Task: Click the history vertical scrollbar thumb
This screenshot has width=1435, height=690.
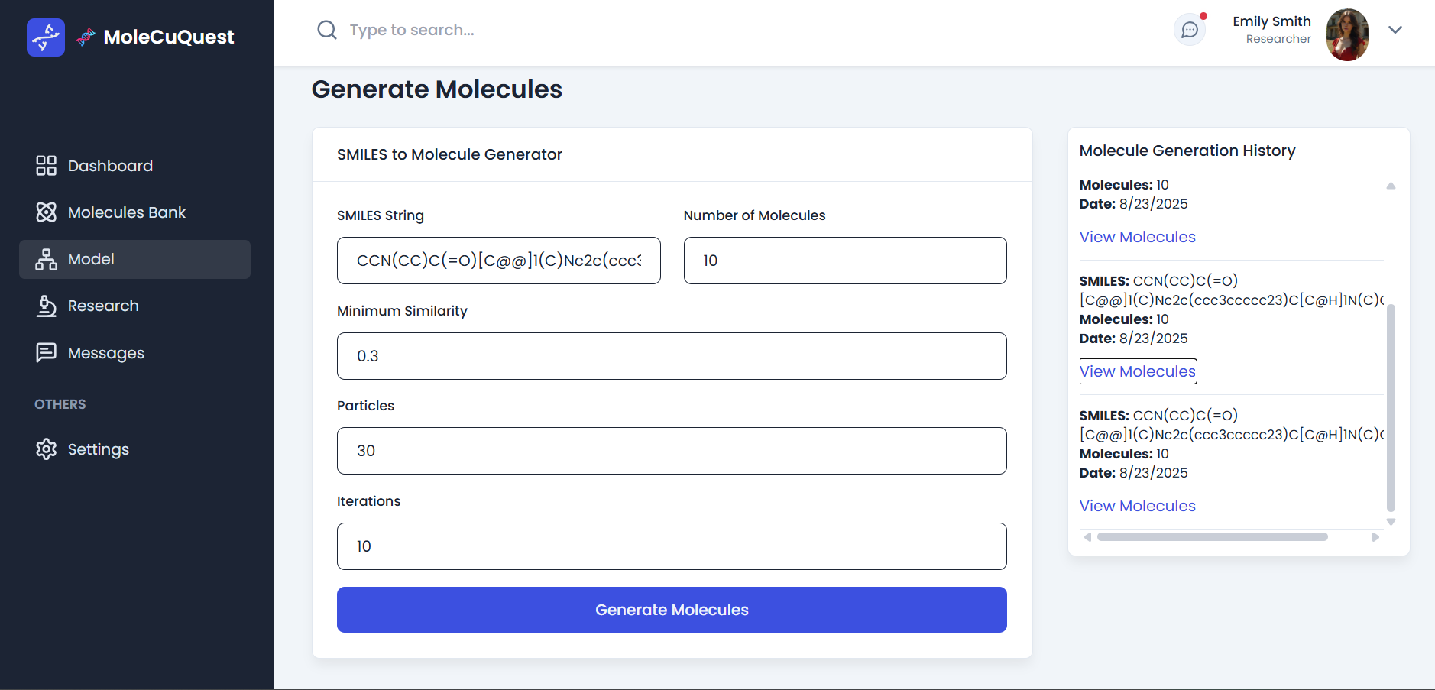Action: pyautogui.click(x=1391, y=407)
